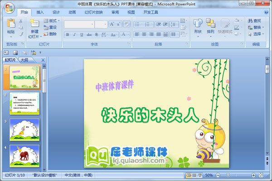Viewport: 272px width, 181px height.
Task: Click the Text Direction icon
Action: click(x=184, y=21)
